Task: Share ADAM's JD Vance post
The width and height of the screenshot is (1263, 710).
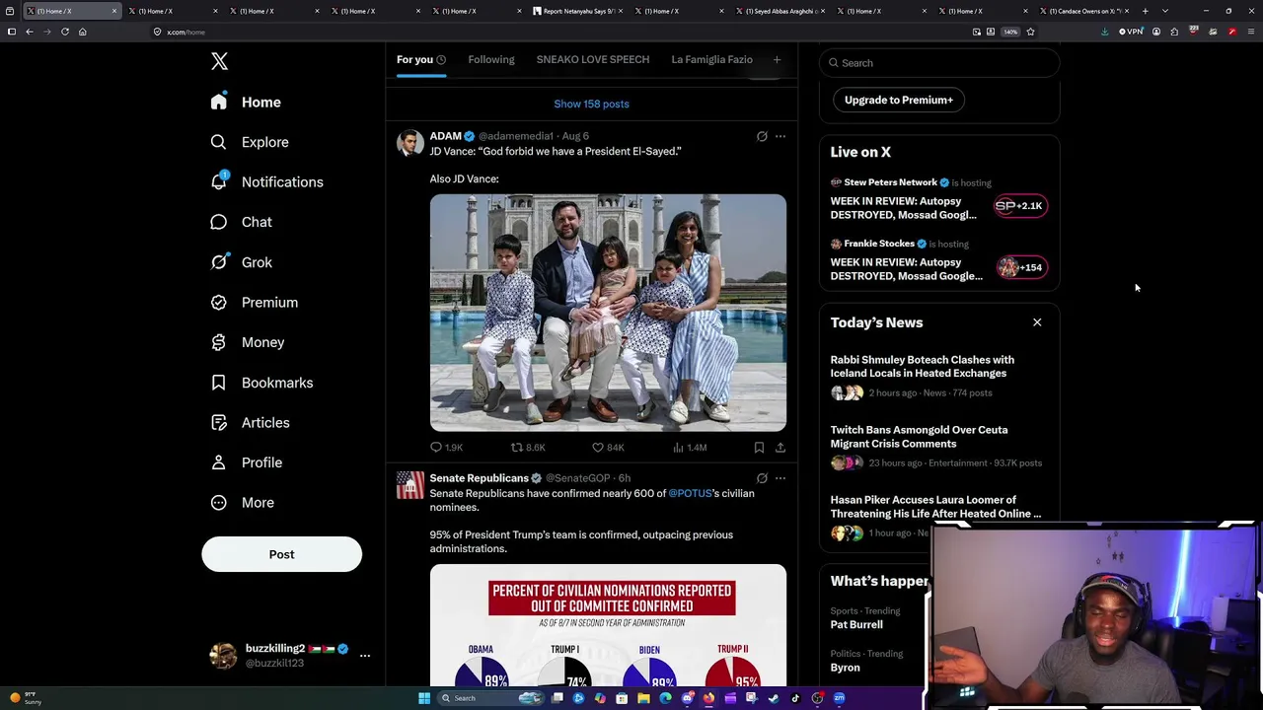Action: [780, 448]
